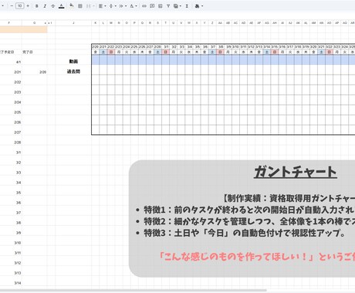
Task: Select column K header
Action: pyautogui.click(x=96, y=23)
